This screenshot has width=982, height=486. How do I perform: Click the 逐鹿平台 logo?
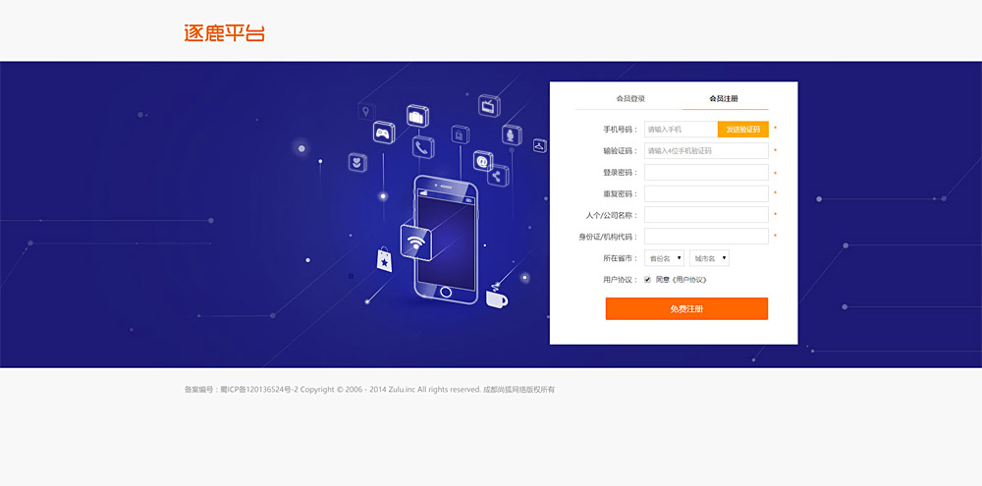224,32
